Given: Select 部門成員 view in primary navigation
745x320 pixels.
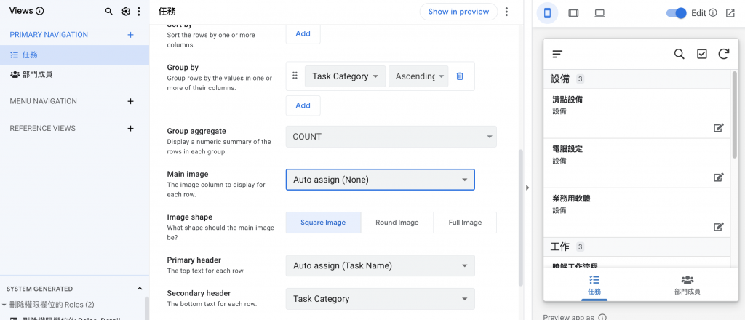Looking at the screenshot, I should pyautogui.click(x=36, y=74).
